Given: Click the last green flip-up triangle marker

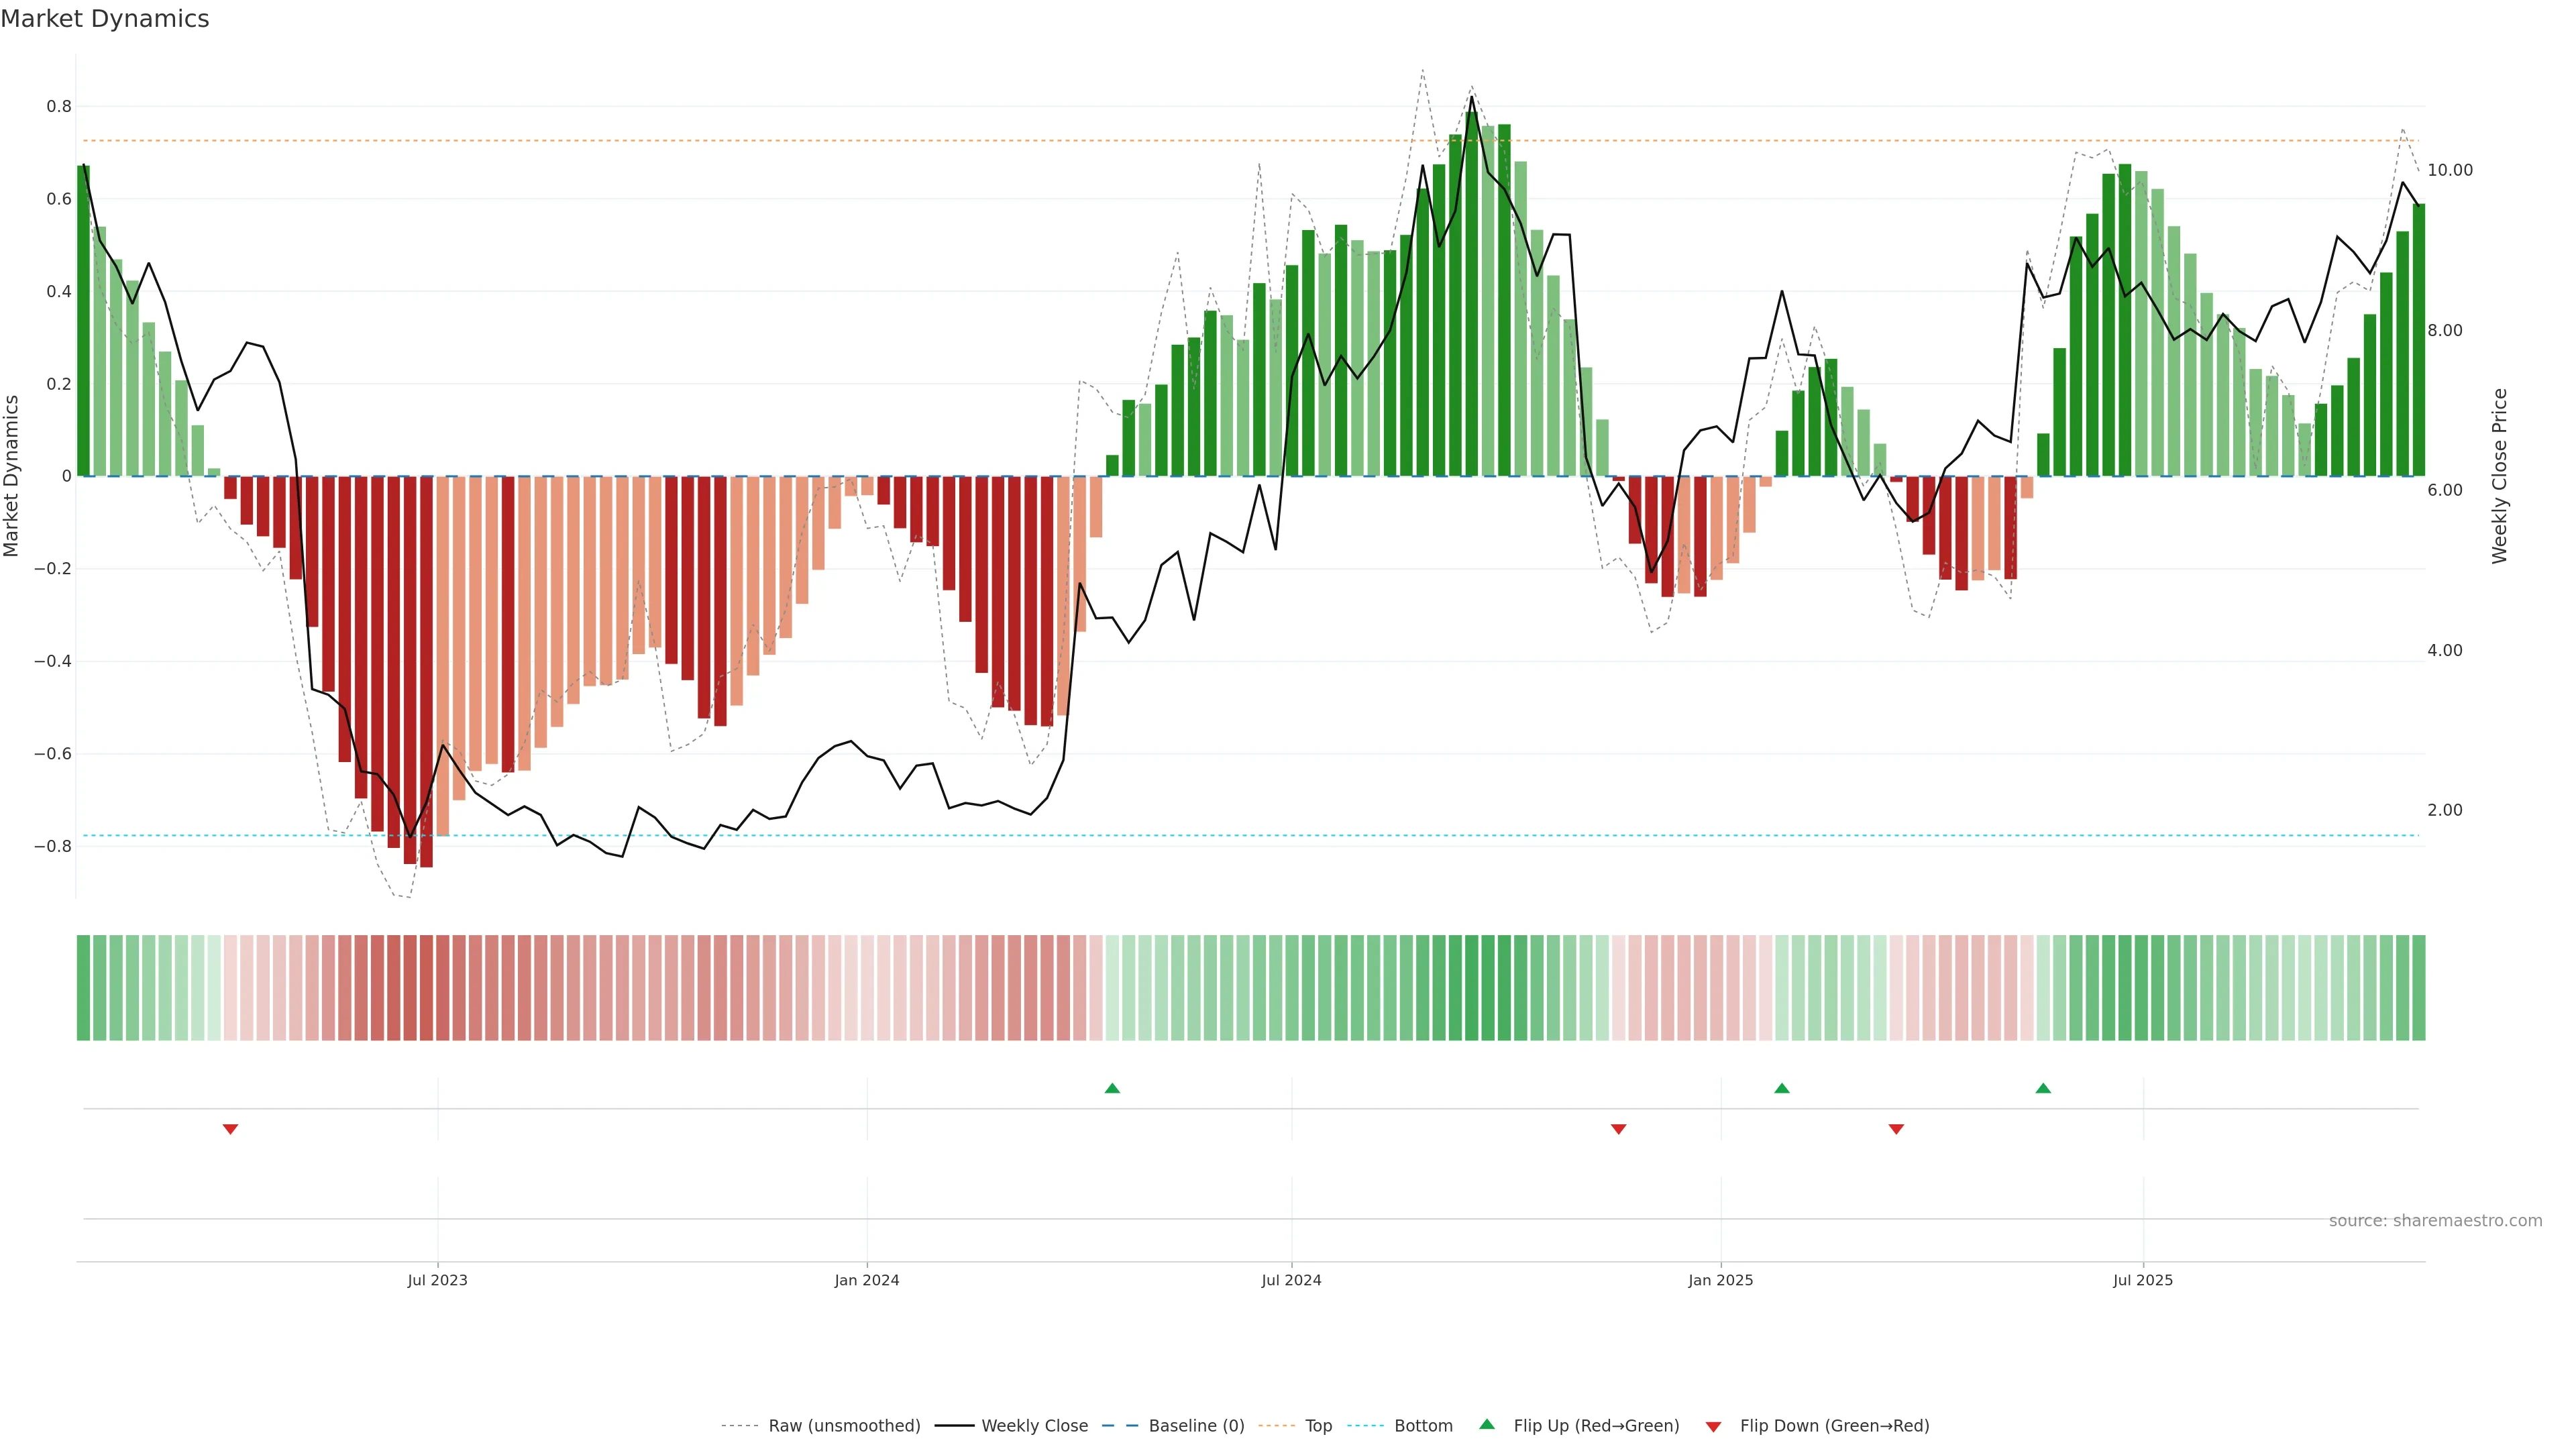Looking at the screenshot, I should click(x=2043, y=1088).
